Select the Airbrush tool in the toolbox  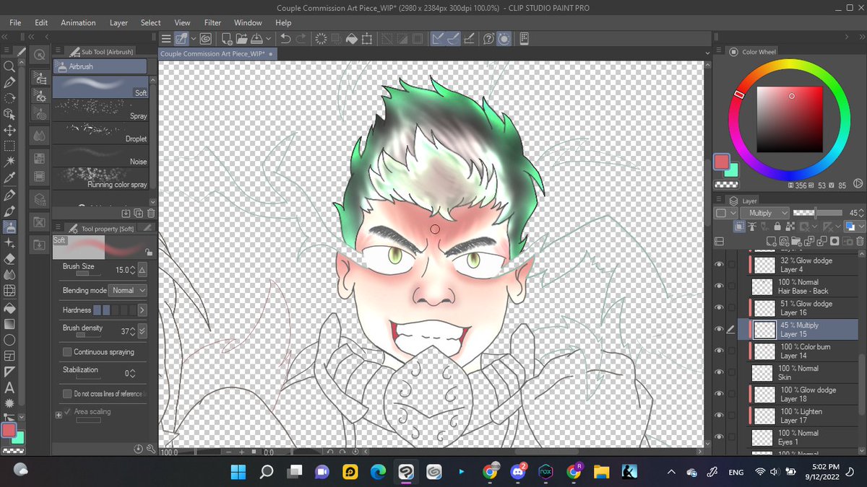(x=9, y=227)
